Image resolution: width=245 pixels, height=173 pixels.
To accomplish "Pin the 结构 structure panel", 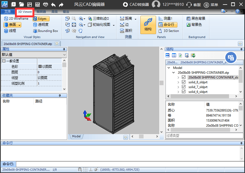I will click(x=242, y=49).
